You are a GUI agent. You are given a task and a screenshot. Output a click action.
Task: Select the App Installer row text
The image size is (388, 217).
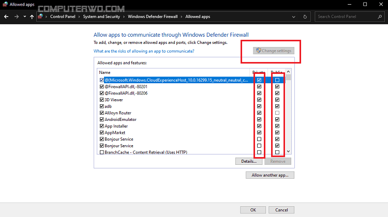116,126
